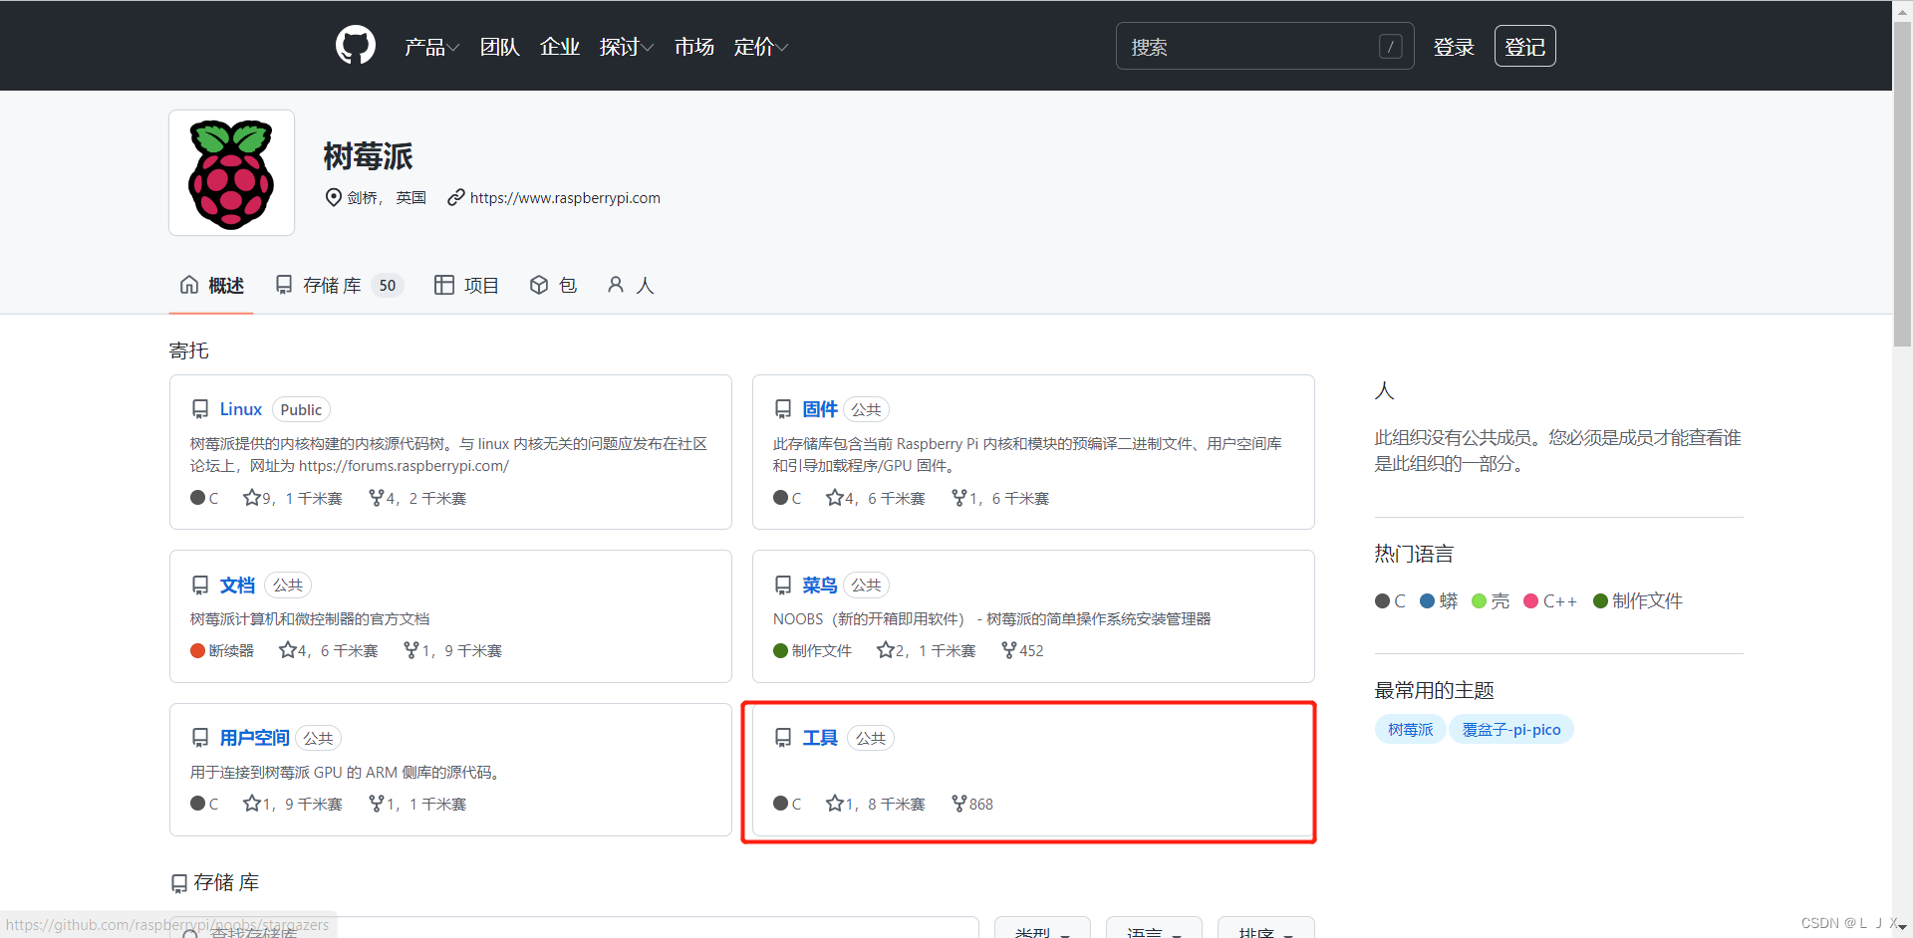Select the 概述 overview tab
Screen dimensions: 1913x938
pyautogui.click(x=211, y=286)
